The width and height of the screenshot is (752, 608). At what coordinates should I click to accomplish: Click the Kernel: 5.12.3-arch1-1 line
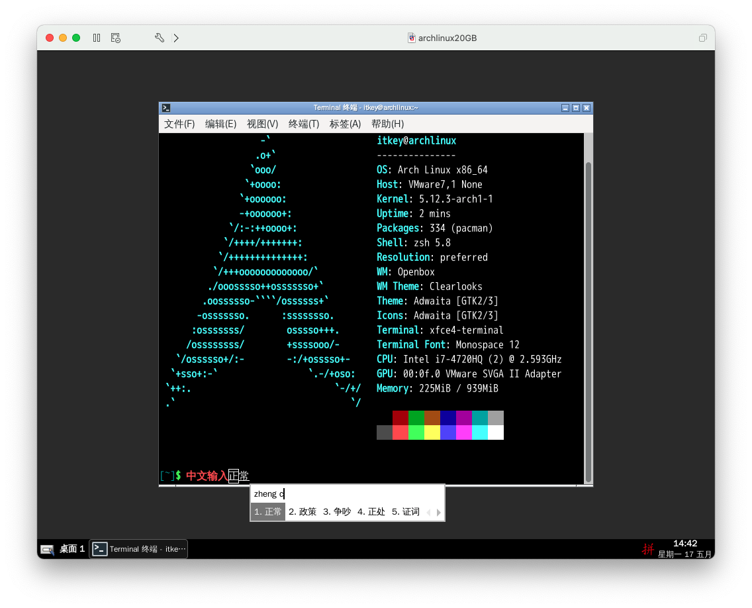coord(434,199)
